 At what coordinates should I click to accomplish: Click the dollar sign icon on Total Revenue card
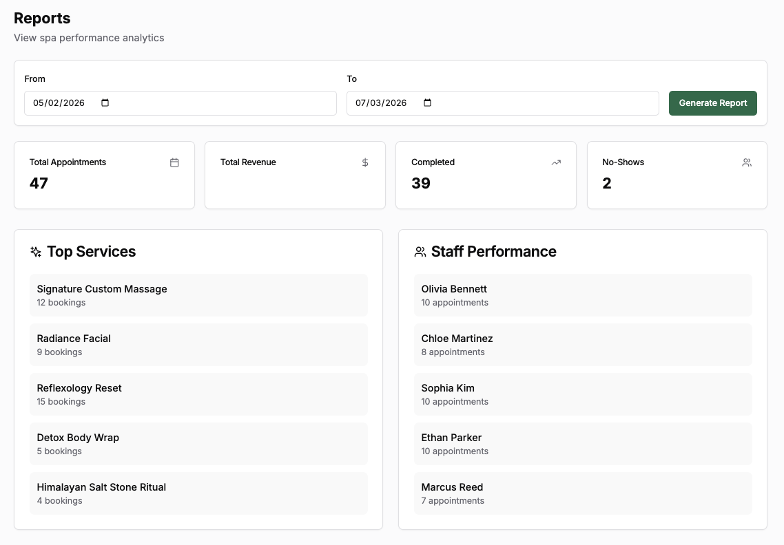point(365,162)
